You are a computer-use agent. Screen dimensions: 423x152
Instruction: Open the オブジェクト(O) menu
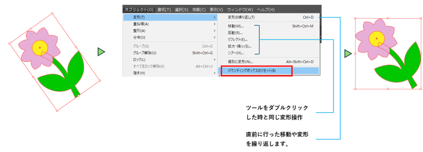[x=139, y=10]
